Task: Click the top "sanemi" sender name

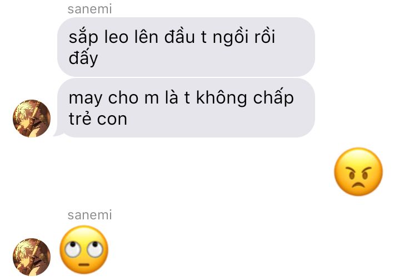Action: (x=89, y=9)
